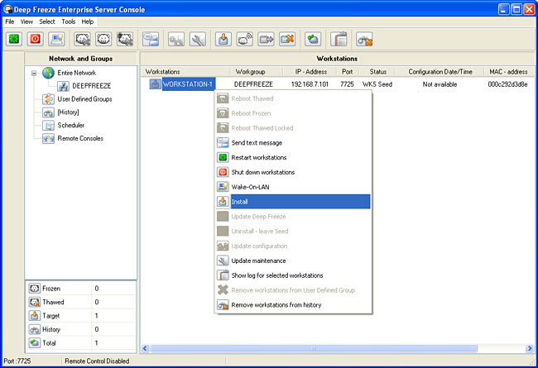Screen dimensions: 538x368
Task: Open the Tools menu
Action: [x=68, y=22]
